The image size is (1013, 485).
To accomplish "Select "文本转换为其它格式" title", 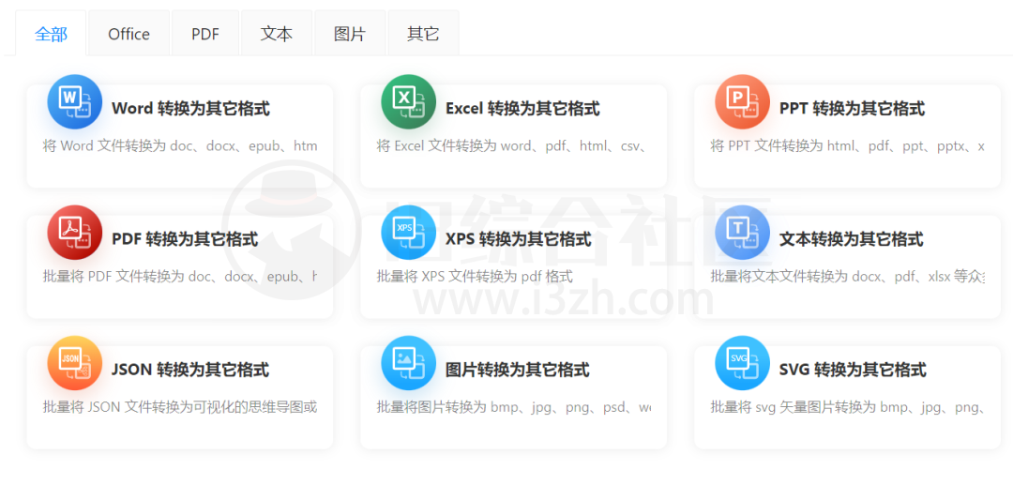I will pyautogui.click(x=852, y=239).
